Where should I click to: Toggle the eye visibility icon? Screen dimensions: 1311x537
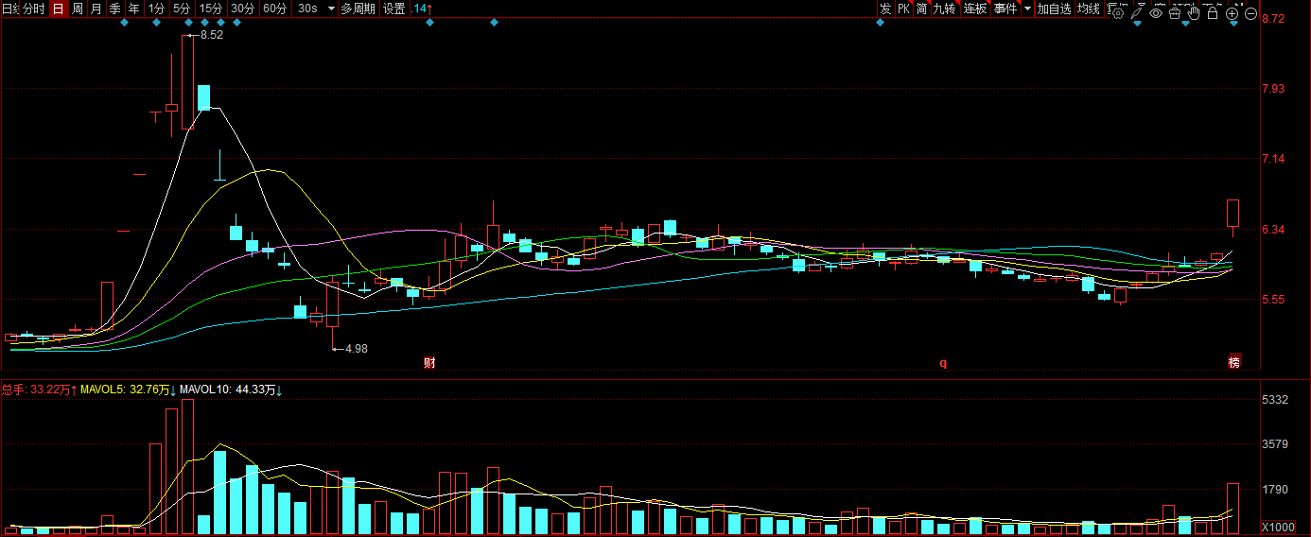1156,13
